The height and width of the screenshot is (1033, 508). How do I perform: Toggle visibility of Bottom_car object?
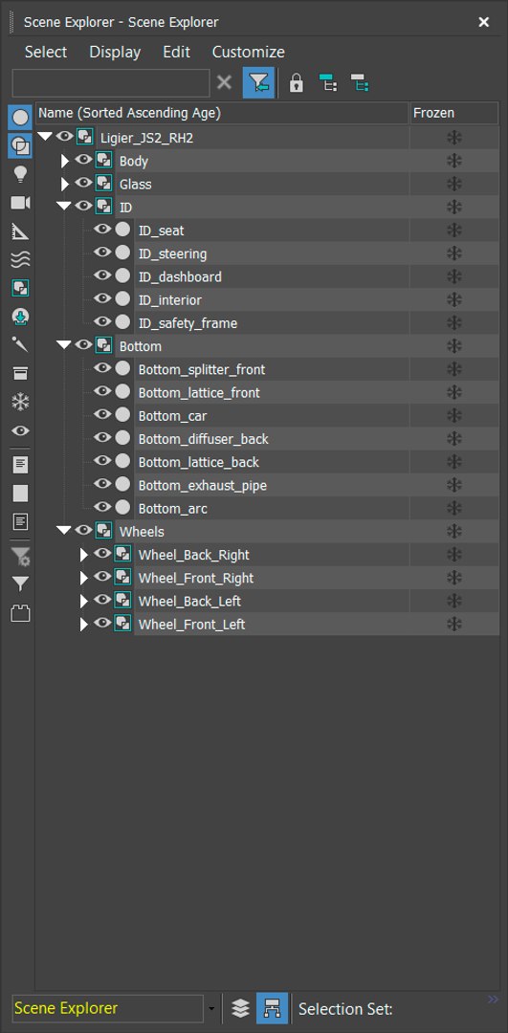pyautogui.click(x=102, y=415)
